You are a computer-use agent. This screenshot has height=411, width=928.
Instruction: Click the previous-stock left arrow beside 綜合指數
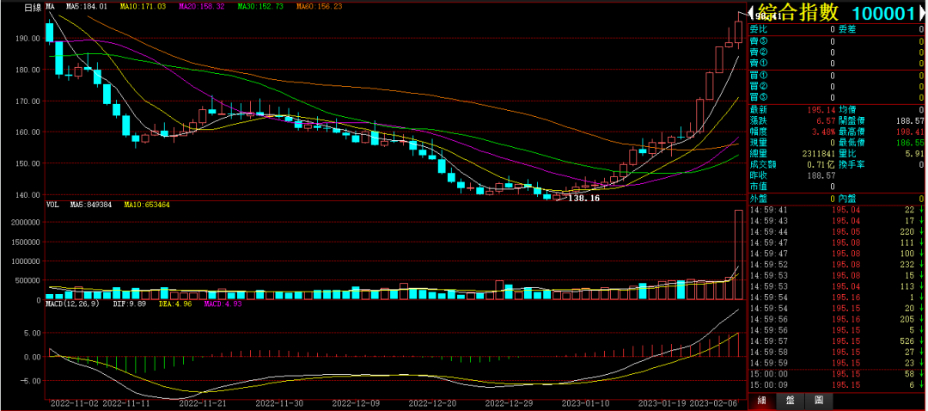coord(752,13)
